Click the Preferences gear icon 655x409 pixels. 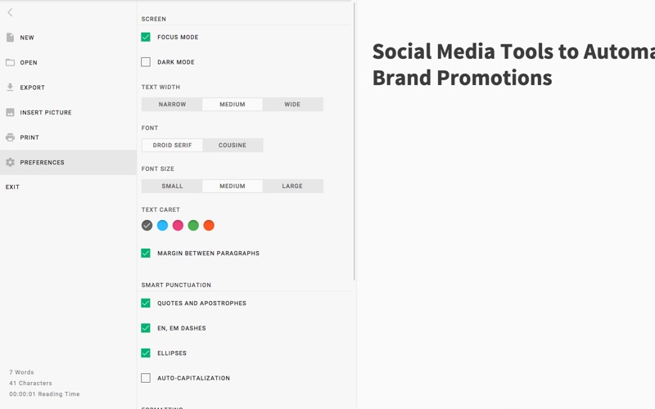(x=10, y=162)
